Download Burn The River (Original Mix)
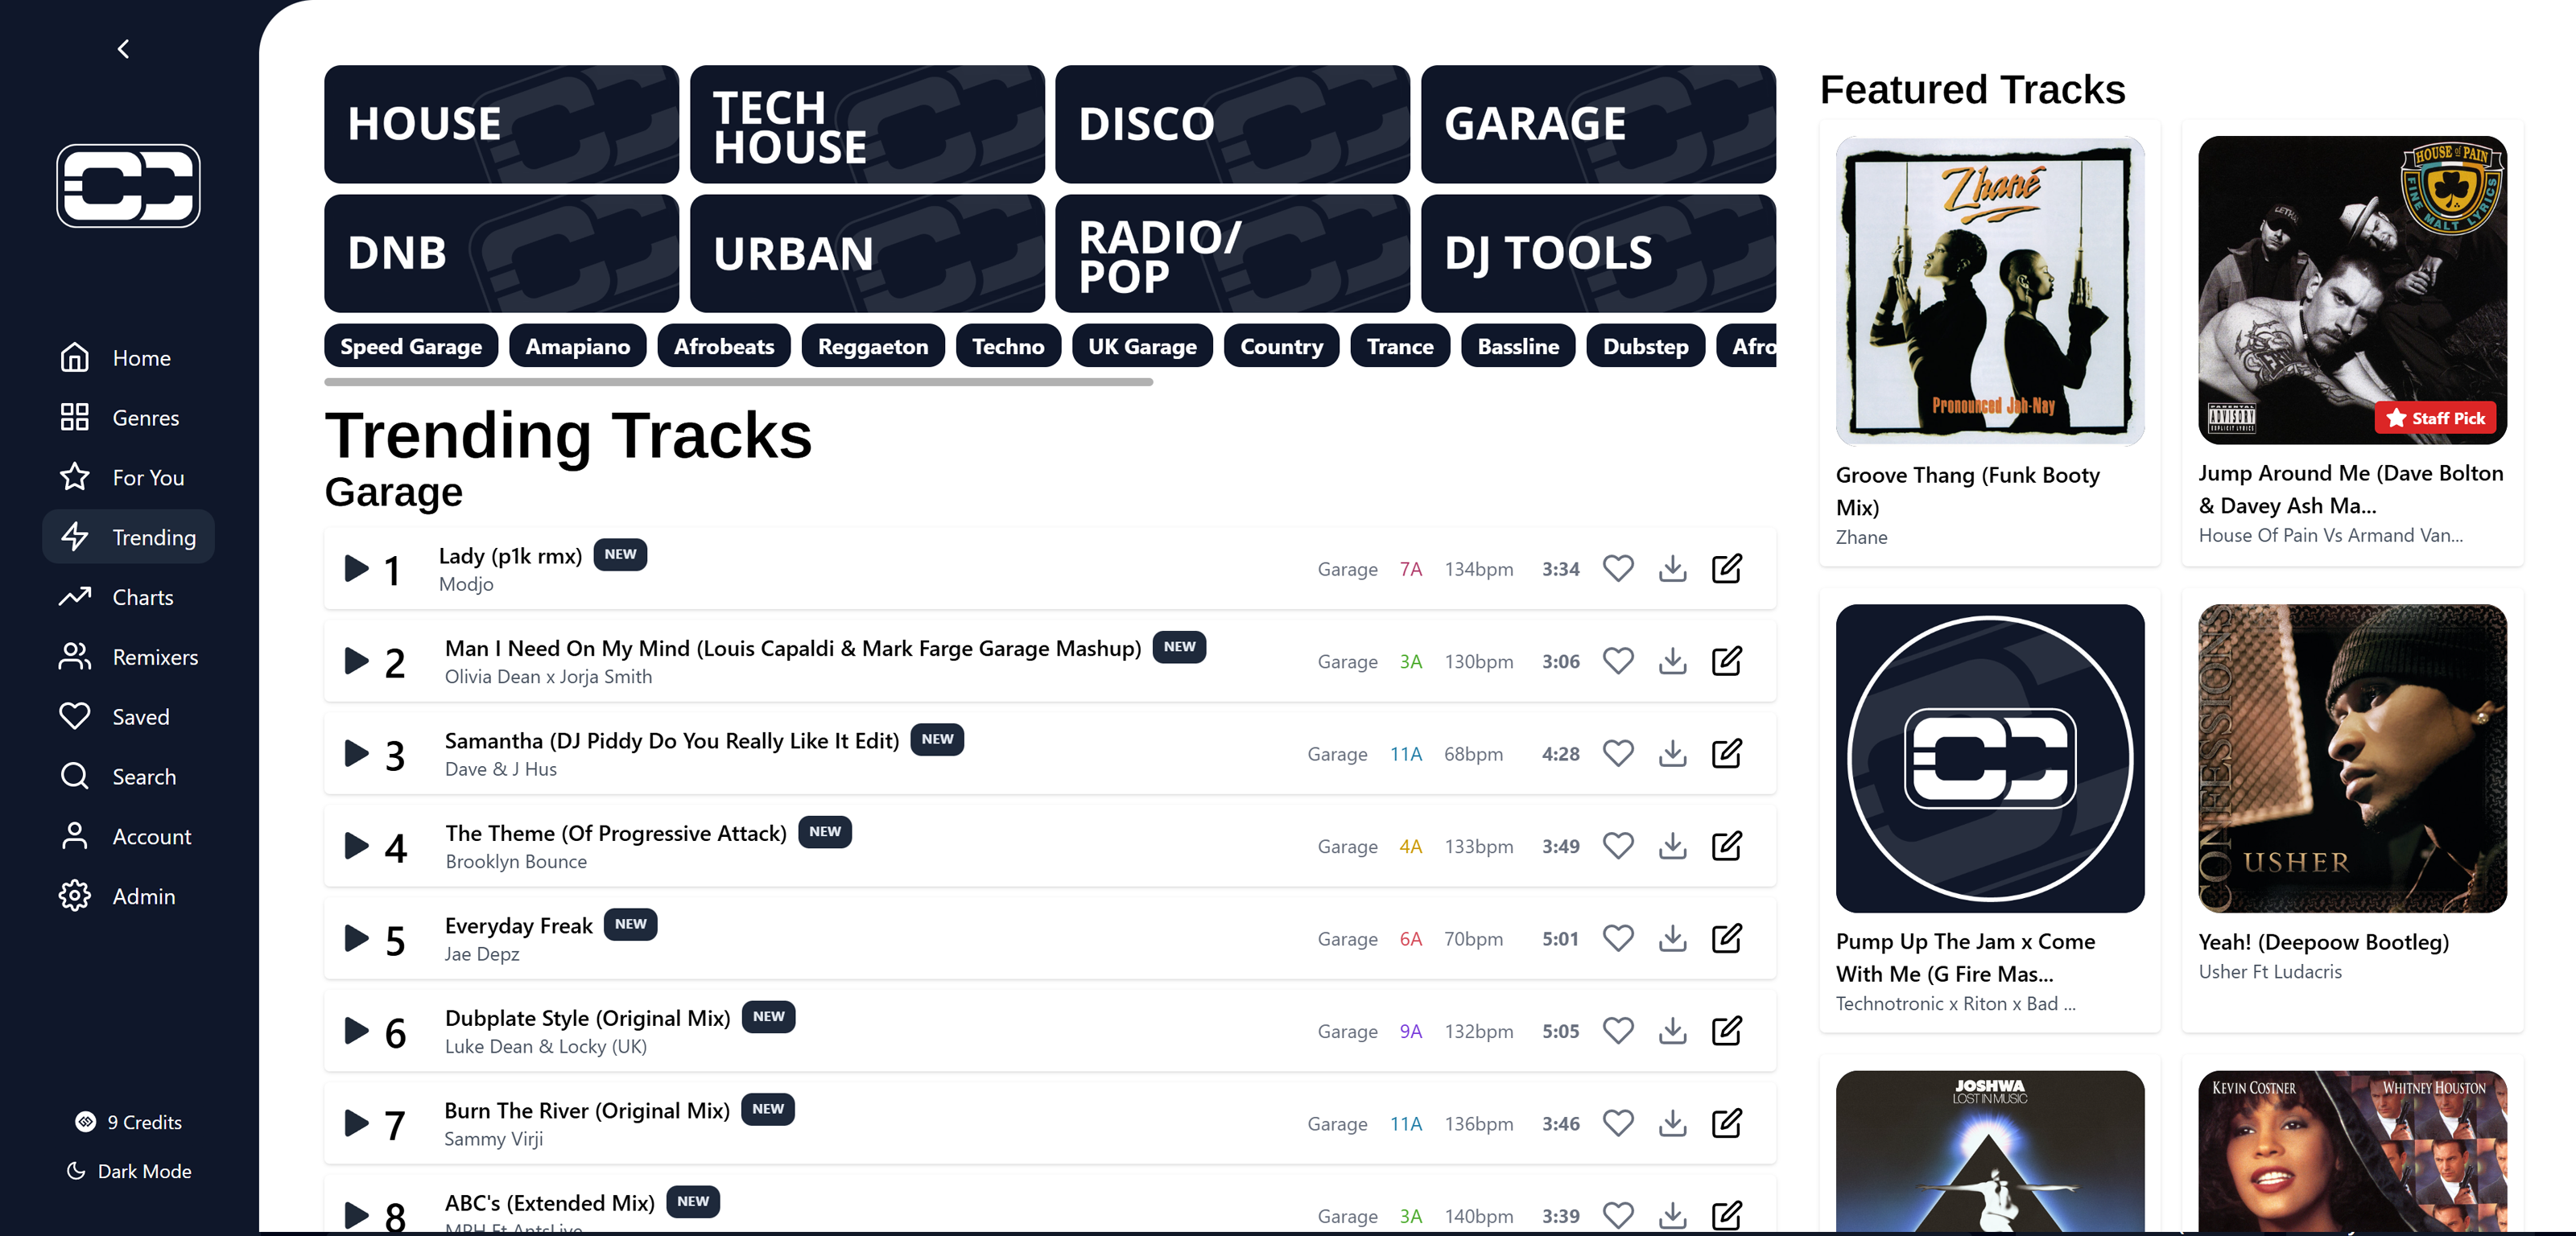The height and width of the screenshot is (1236, 2576). pos(1672,1123)
